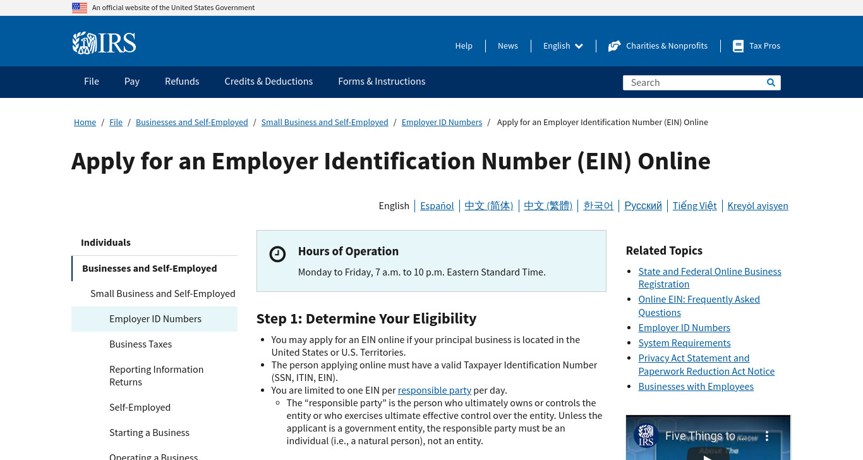Open Privacy Act Statement and Paperwork Notice
The image size is (863, 460).
[x=706, y=365]
